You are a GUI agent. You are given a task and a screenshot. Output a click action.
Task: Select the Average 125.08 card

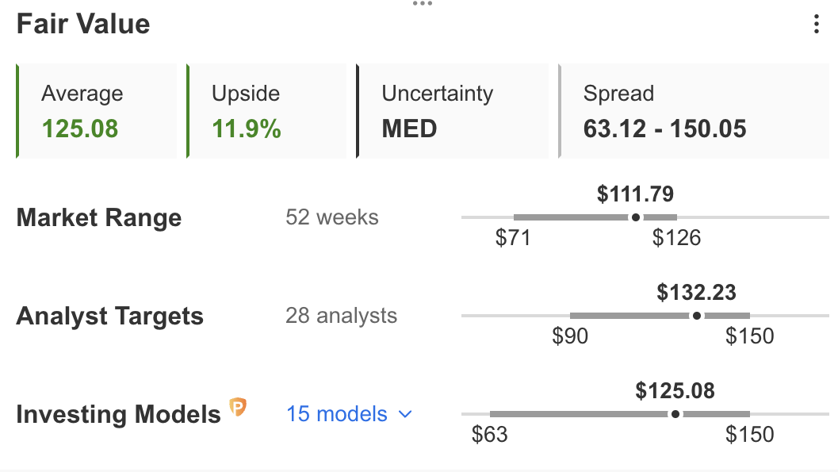[96, 111]
